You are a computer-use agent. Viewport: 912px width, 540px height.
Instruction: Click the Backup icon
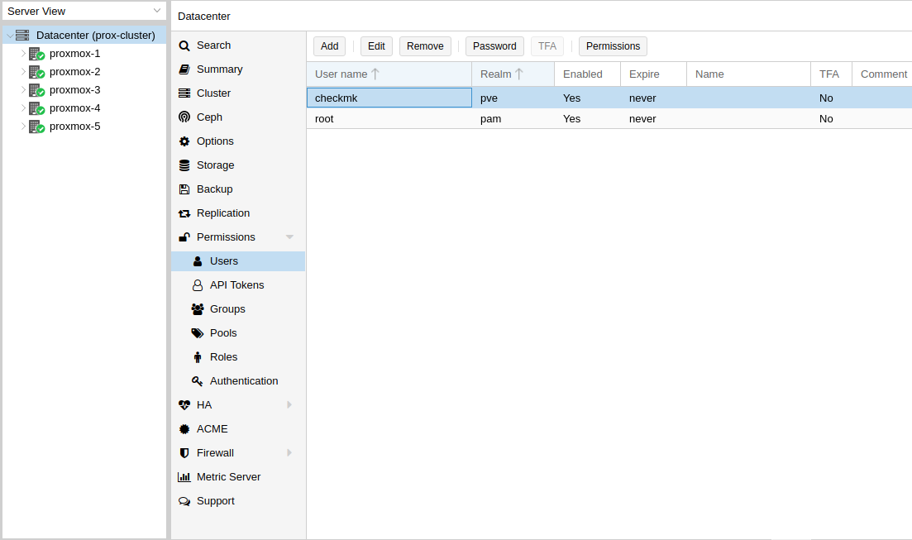(184, 189)
